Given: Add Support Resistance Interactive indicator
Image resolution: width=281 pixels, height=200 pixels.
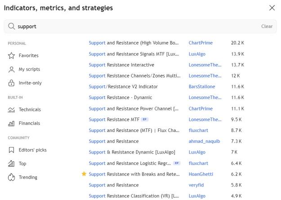Looking at the screenshot, I should [x=121, y=65].
